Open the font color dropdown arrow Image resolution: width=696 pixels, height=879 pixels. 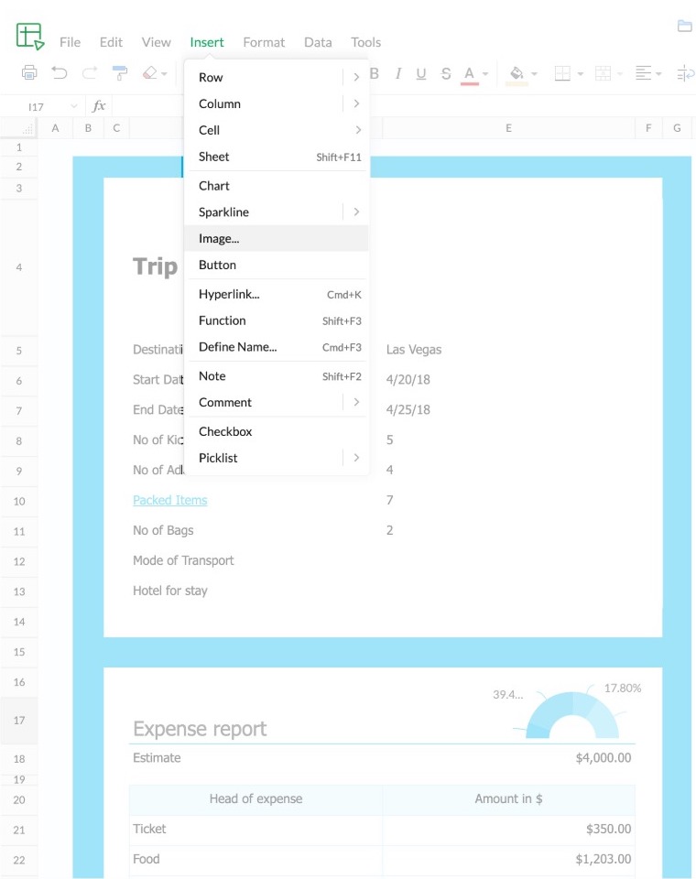click(x=485, y=74)
